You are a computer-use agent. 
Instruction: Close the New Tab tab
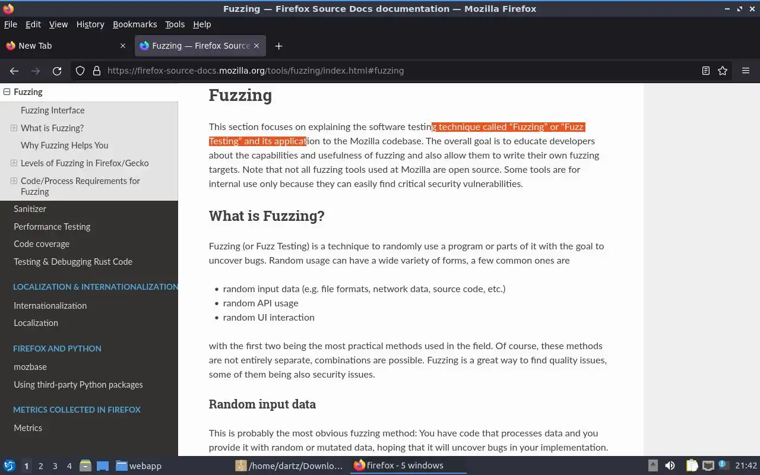[123, 46]
